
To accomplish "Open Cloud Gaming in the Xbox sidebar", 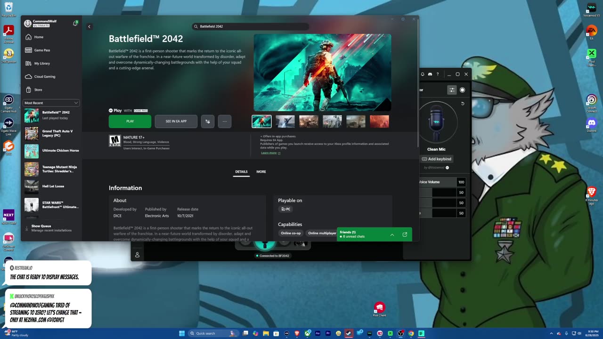I will [51, 76].
